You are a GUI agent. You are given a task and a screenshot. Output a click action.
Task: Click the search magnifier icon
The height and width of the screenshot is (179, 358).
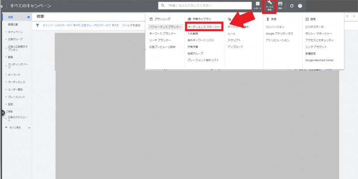point(163,6)
